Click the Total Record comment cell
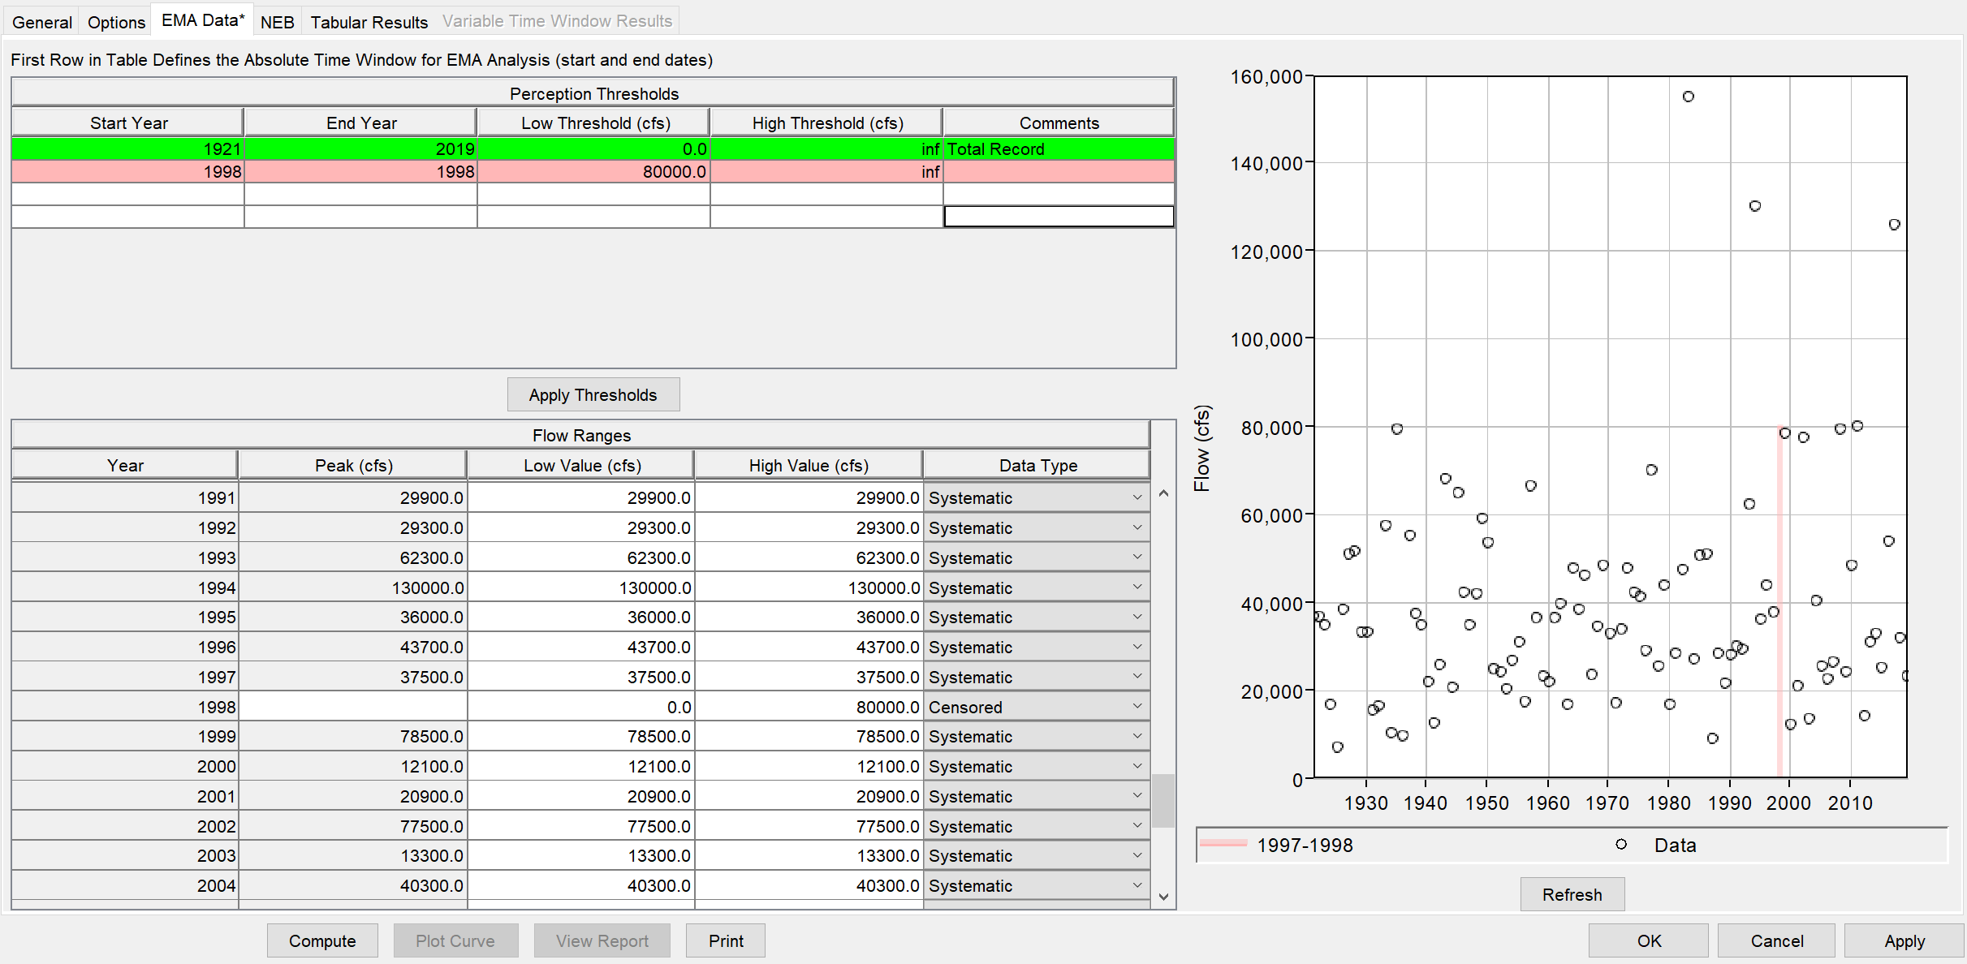This screenshot has height=964, width=1967. (x=1059, y=148)
